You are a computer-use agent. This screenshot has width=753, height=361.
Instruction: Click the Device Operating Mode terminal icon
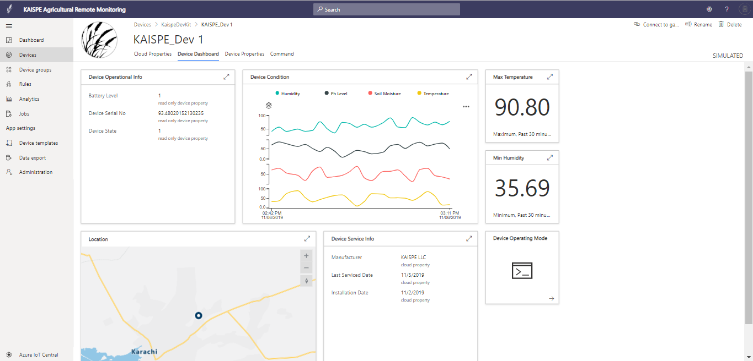pyautogui.click(x=522, y=271)
